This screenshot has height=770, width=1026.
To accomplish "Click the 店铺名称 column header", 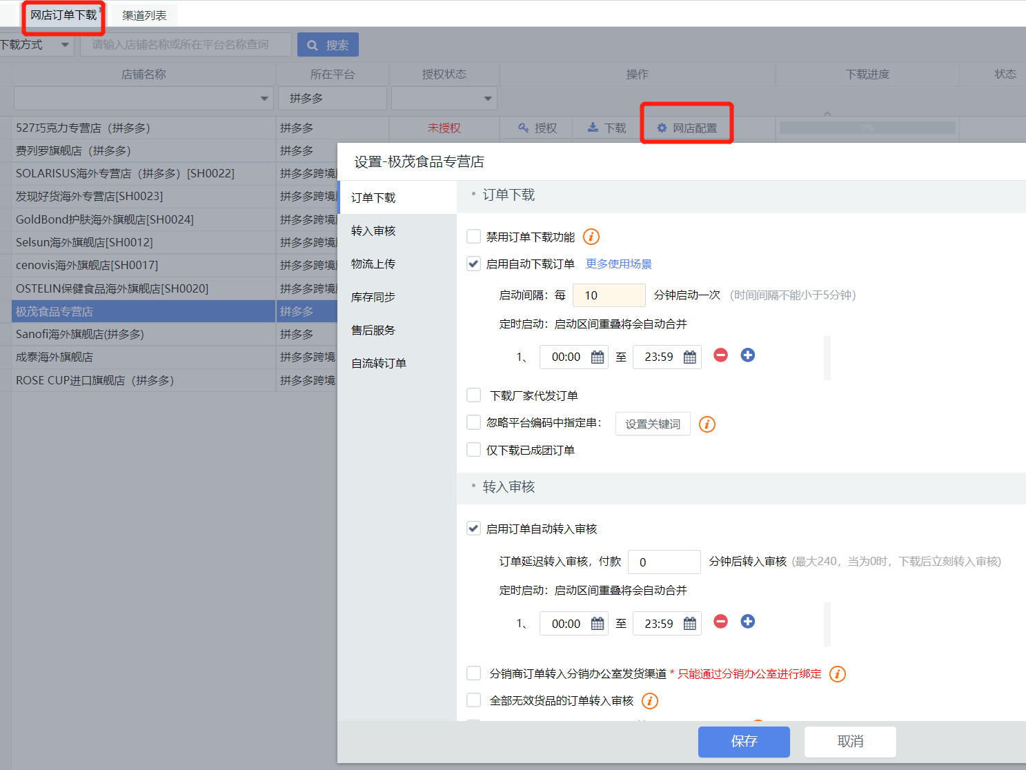I will (x=144, y=74).
